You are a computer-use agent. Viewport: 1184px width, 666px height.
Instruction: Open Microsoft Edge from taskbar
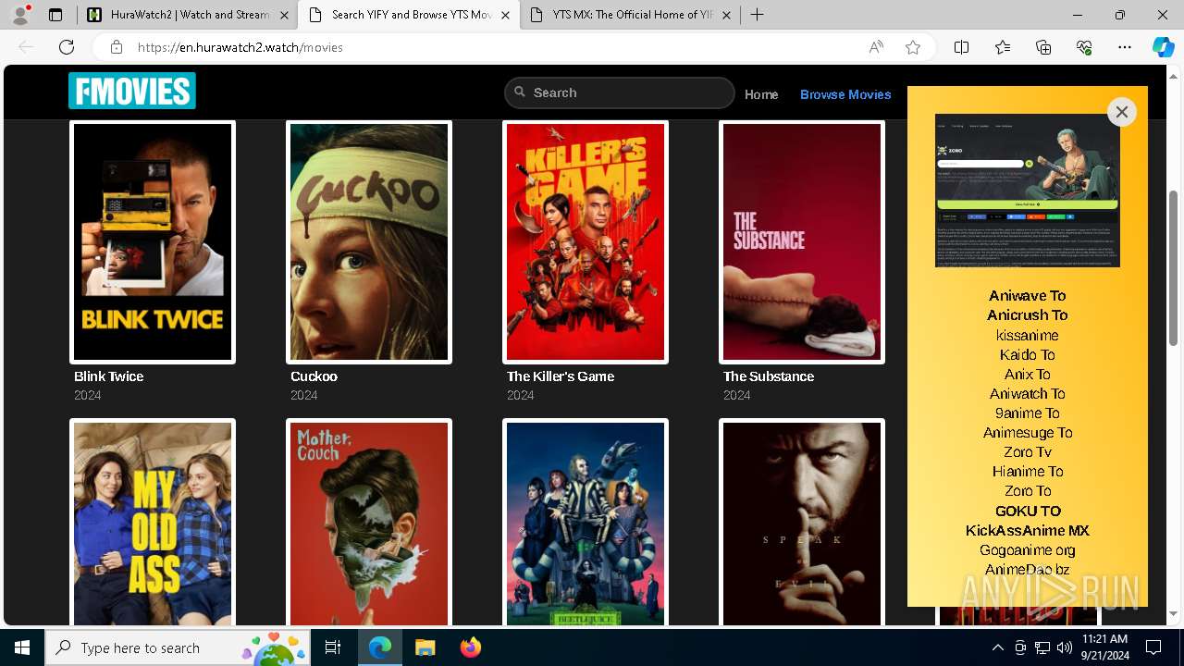click(380, 647)
